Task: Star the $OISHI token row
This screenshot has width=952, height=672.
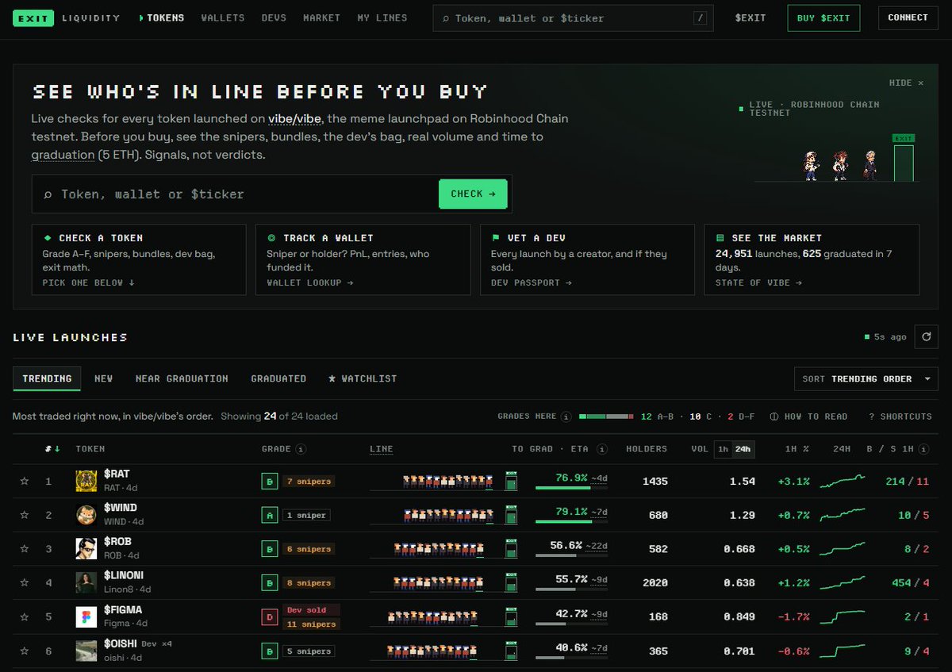Action: point(25,651)
